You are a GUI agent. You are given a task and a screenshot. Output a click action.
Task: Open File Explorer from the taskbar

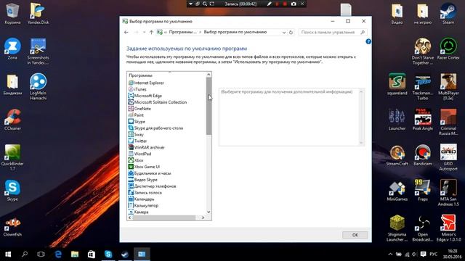point(75,254)
